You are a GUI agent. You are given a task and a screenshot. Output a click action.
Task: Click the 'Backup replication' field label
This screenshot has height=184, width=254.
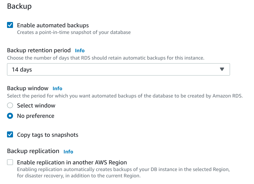coord(33,151)
